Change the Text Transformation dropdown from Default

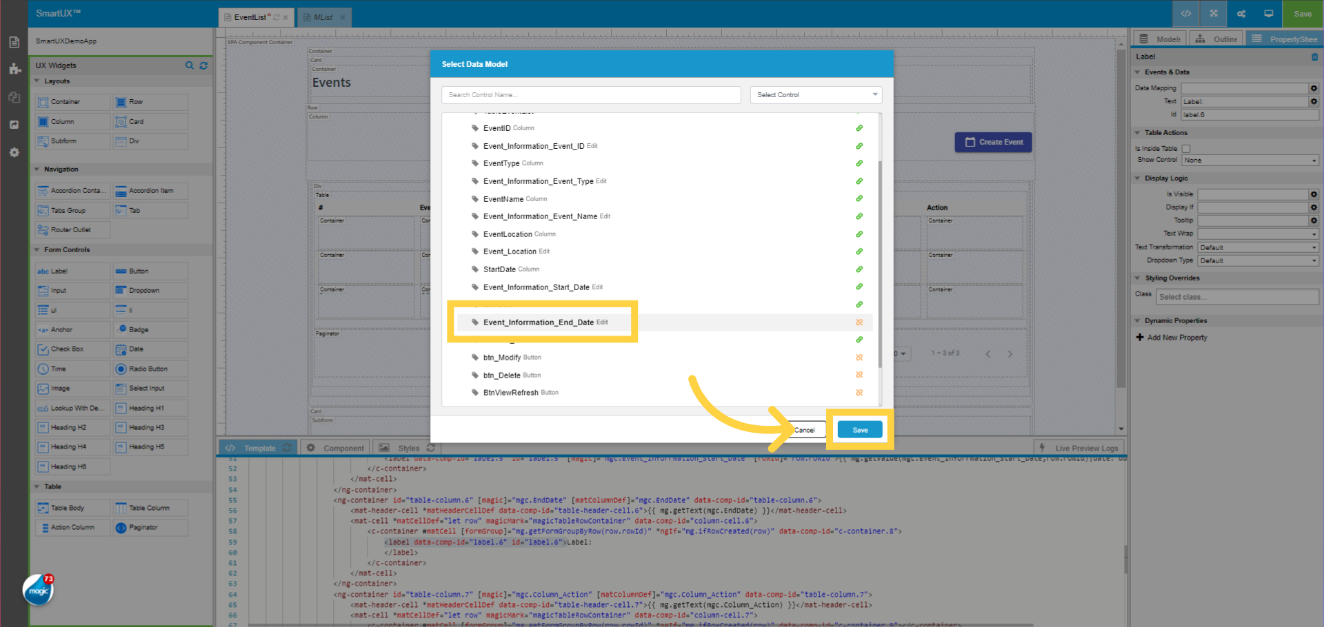click(x=1257, y=247)
